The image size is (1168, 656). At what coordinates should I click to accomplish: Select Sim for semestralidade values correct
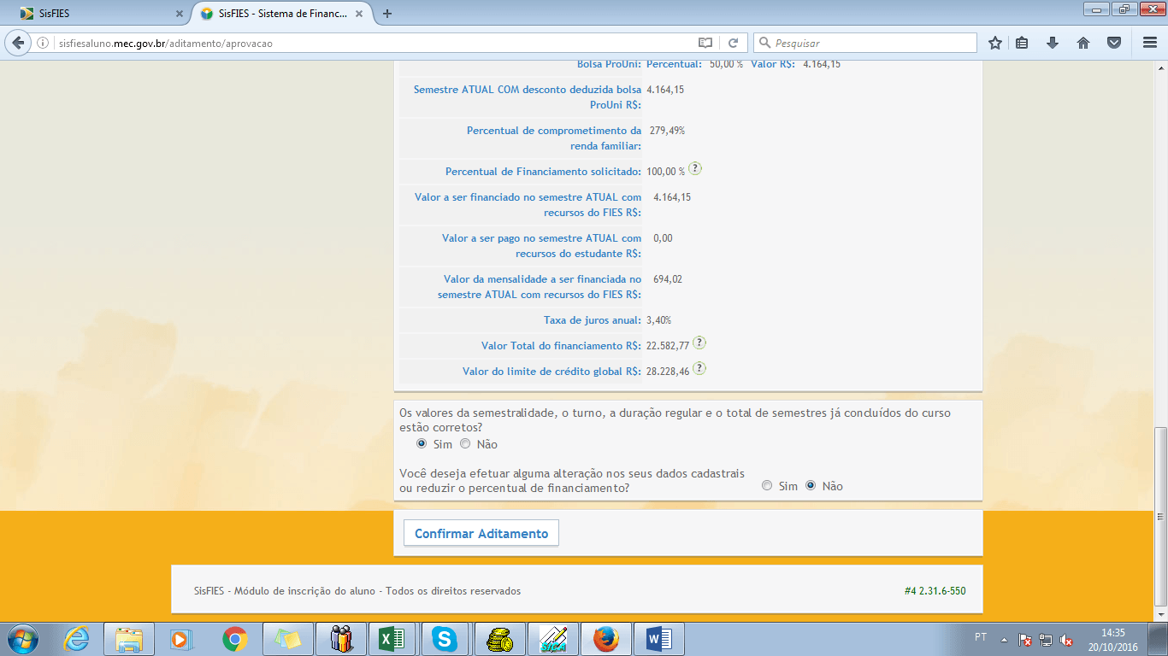pyautogui.click(x=422, y=444)
